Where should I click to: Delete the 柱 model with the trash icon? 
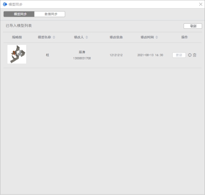pyautogui.click(x=195, y=55)
